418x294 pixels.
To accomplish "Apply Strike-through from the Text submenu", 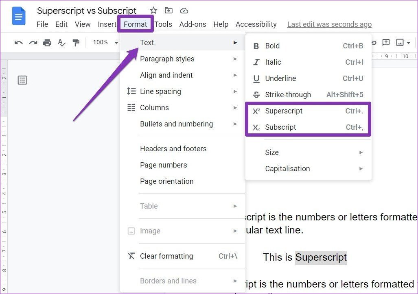I will 308,94.
